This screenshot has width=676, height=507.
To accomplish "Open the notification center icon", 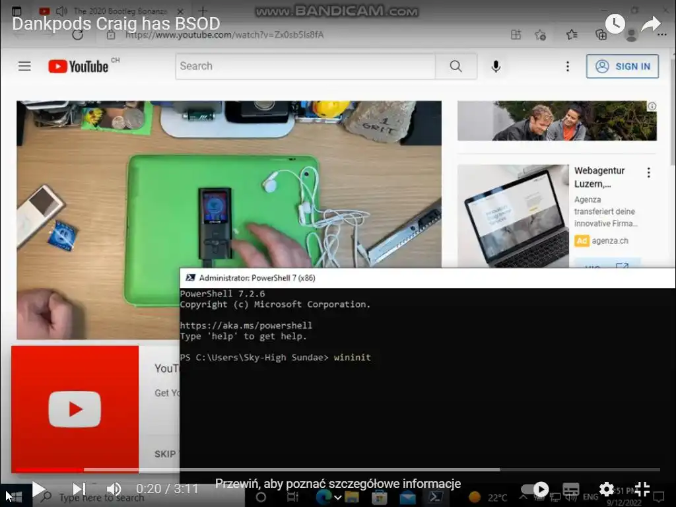I will 659,497.
